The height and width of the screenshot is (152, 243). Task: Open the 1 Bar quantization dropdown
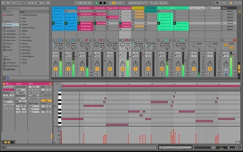tap(46, 3)
